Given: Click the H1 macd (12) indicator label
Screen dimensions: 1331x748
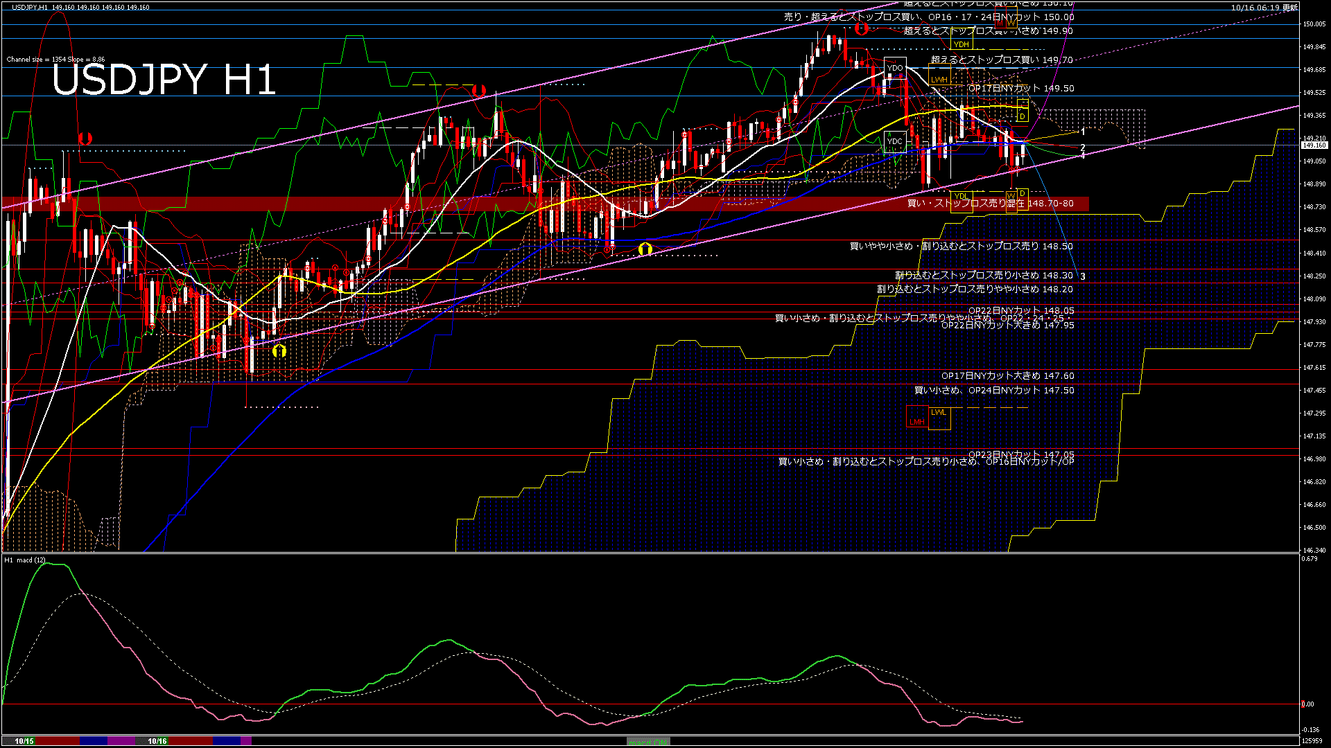Looking at the screenshot, I should point(25,560).
